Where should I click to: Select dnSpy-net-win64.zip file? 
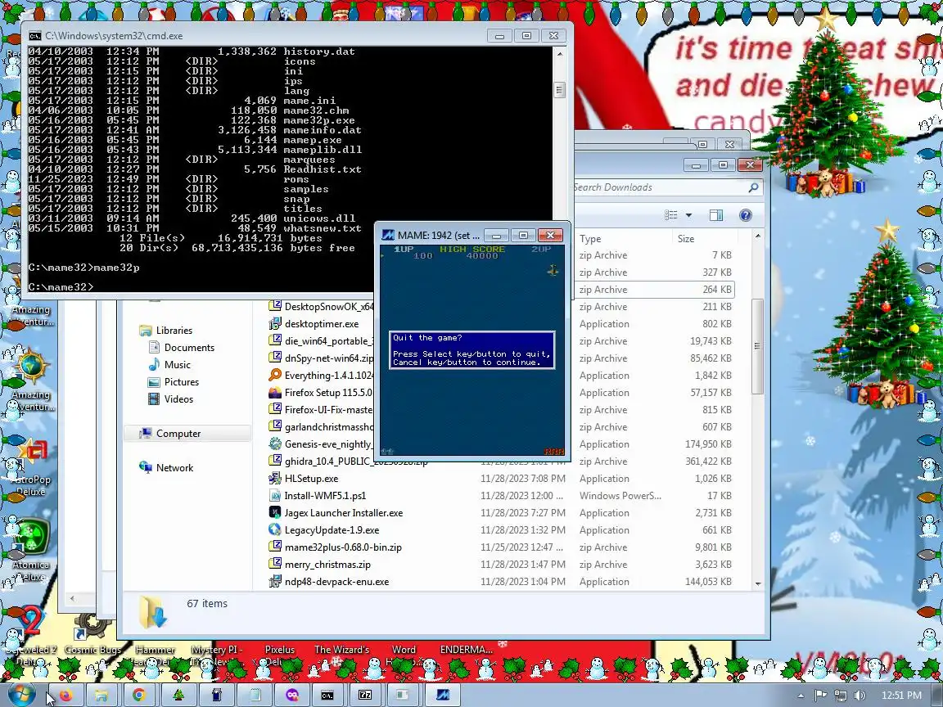coord(321,358)
